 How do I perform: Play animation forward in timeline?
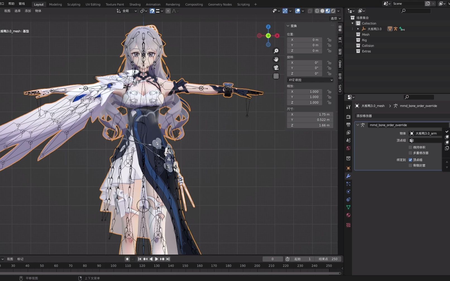point(157,259)
